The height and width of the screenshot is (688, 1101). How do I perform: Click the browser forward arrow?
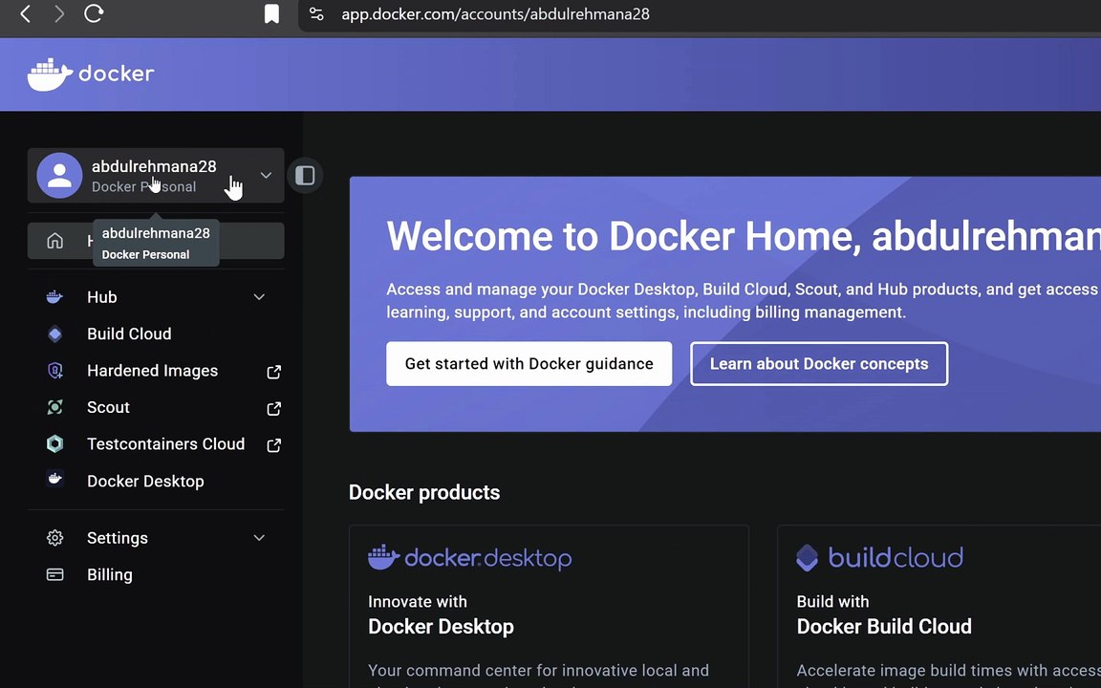(59, 13)
